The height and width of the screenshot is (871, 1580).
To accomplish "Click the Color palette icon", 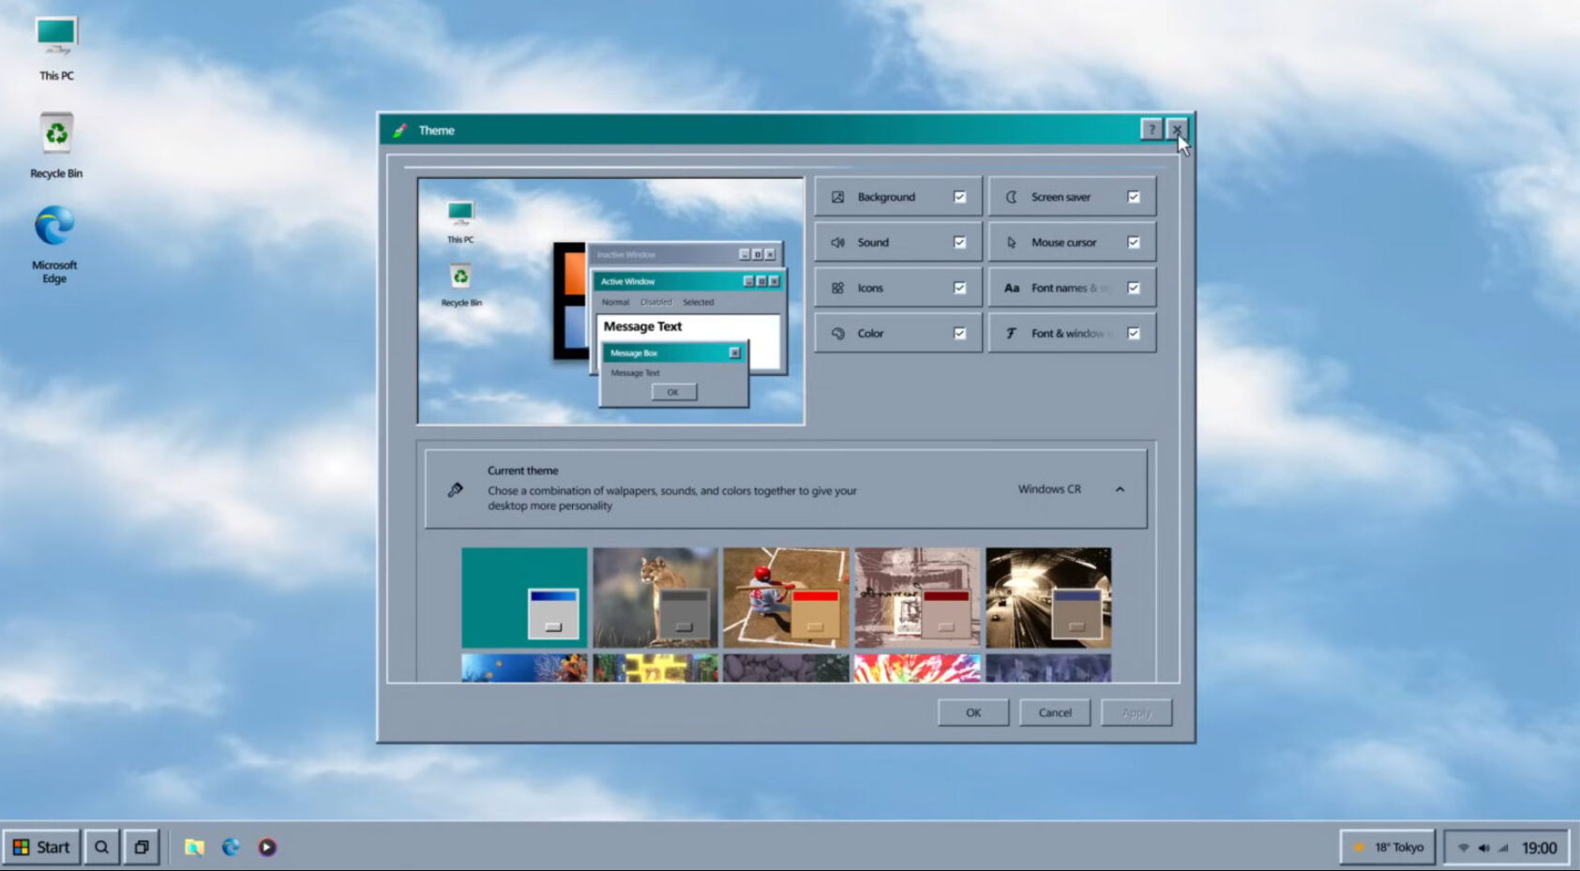I will (x=837, y=333).
